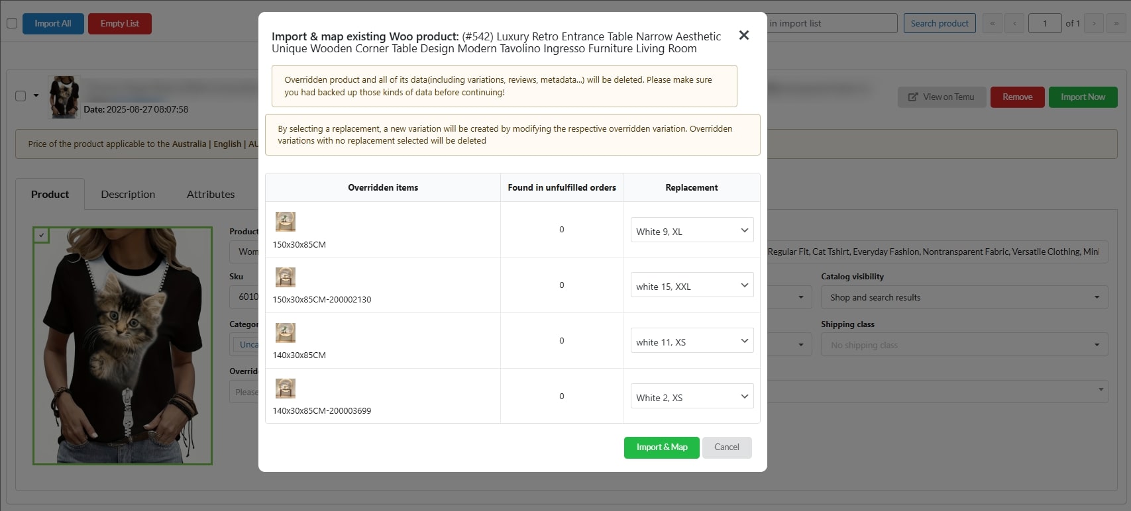Click the Empty List button
The image size is (1131, 511).
click(x=120, y=24)
